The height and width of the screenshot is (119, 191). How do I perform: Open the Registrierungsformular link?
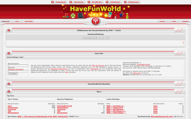[59, 69]
